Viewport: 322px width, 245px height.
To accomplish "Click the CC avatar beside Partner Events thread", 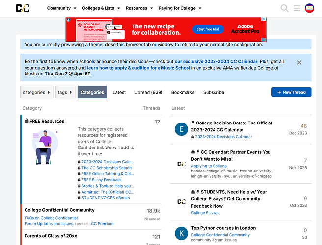I will click(x=181, y=164).
